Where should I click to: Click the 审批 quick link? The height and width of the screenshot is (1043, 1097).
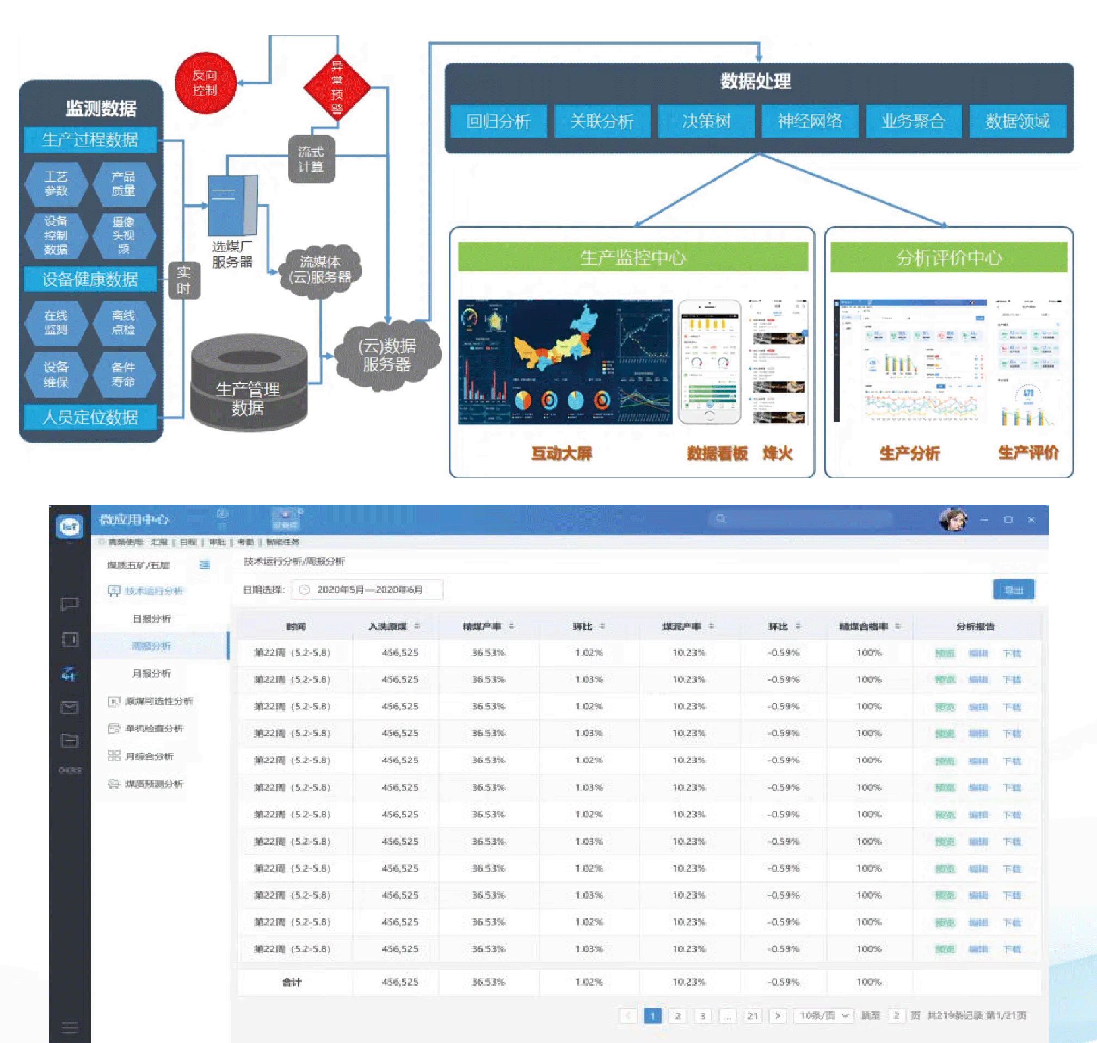[218, 542]
